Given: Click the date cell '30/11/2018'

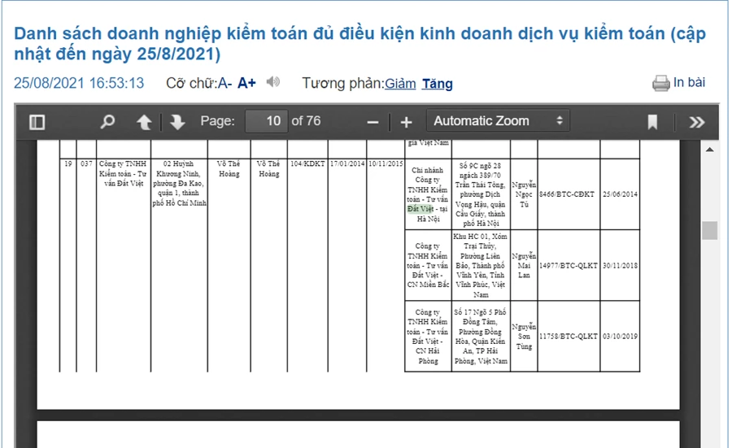Looking at the screenshot, I should point(620,266).
